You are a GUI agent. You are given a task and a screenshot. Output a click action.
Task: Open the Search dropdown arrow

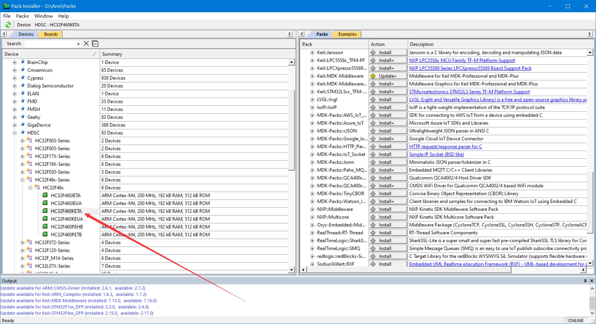pos(78,44)
